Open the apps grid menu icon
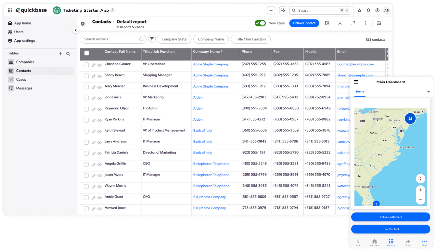This screenshot has height=250, width=436. [10, 10]
